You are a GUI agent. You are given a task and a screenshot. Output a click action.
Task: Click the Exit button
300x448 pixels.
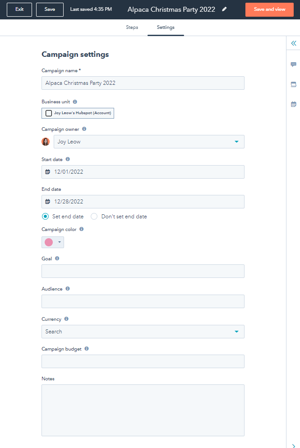tap(19, 9)
